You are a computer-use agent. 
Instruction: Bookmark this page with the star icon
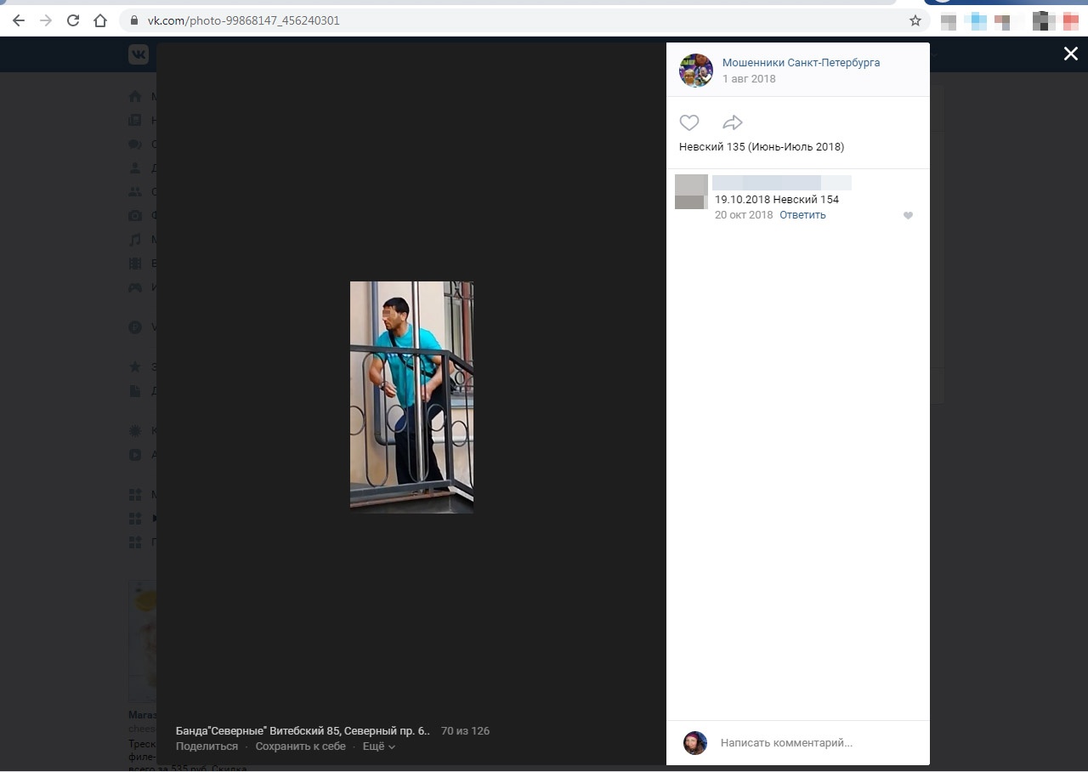(915, 20)
